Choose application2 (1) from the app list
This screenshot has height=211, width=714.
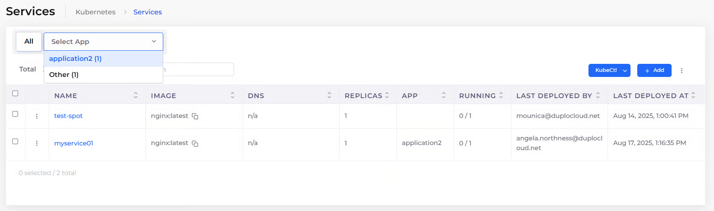[75, 59]
